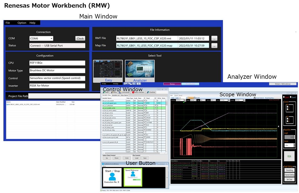Viewport: 299px width, 193px height.
Task: Click the fourth window layout icon in Analyzer toolbar
Action: pyautogui.click(x=138, y=84)
